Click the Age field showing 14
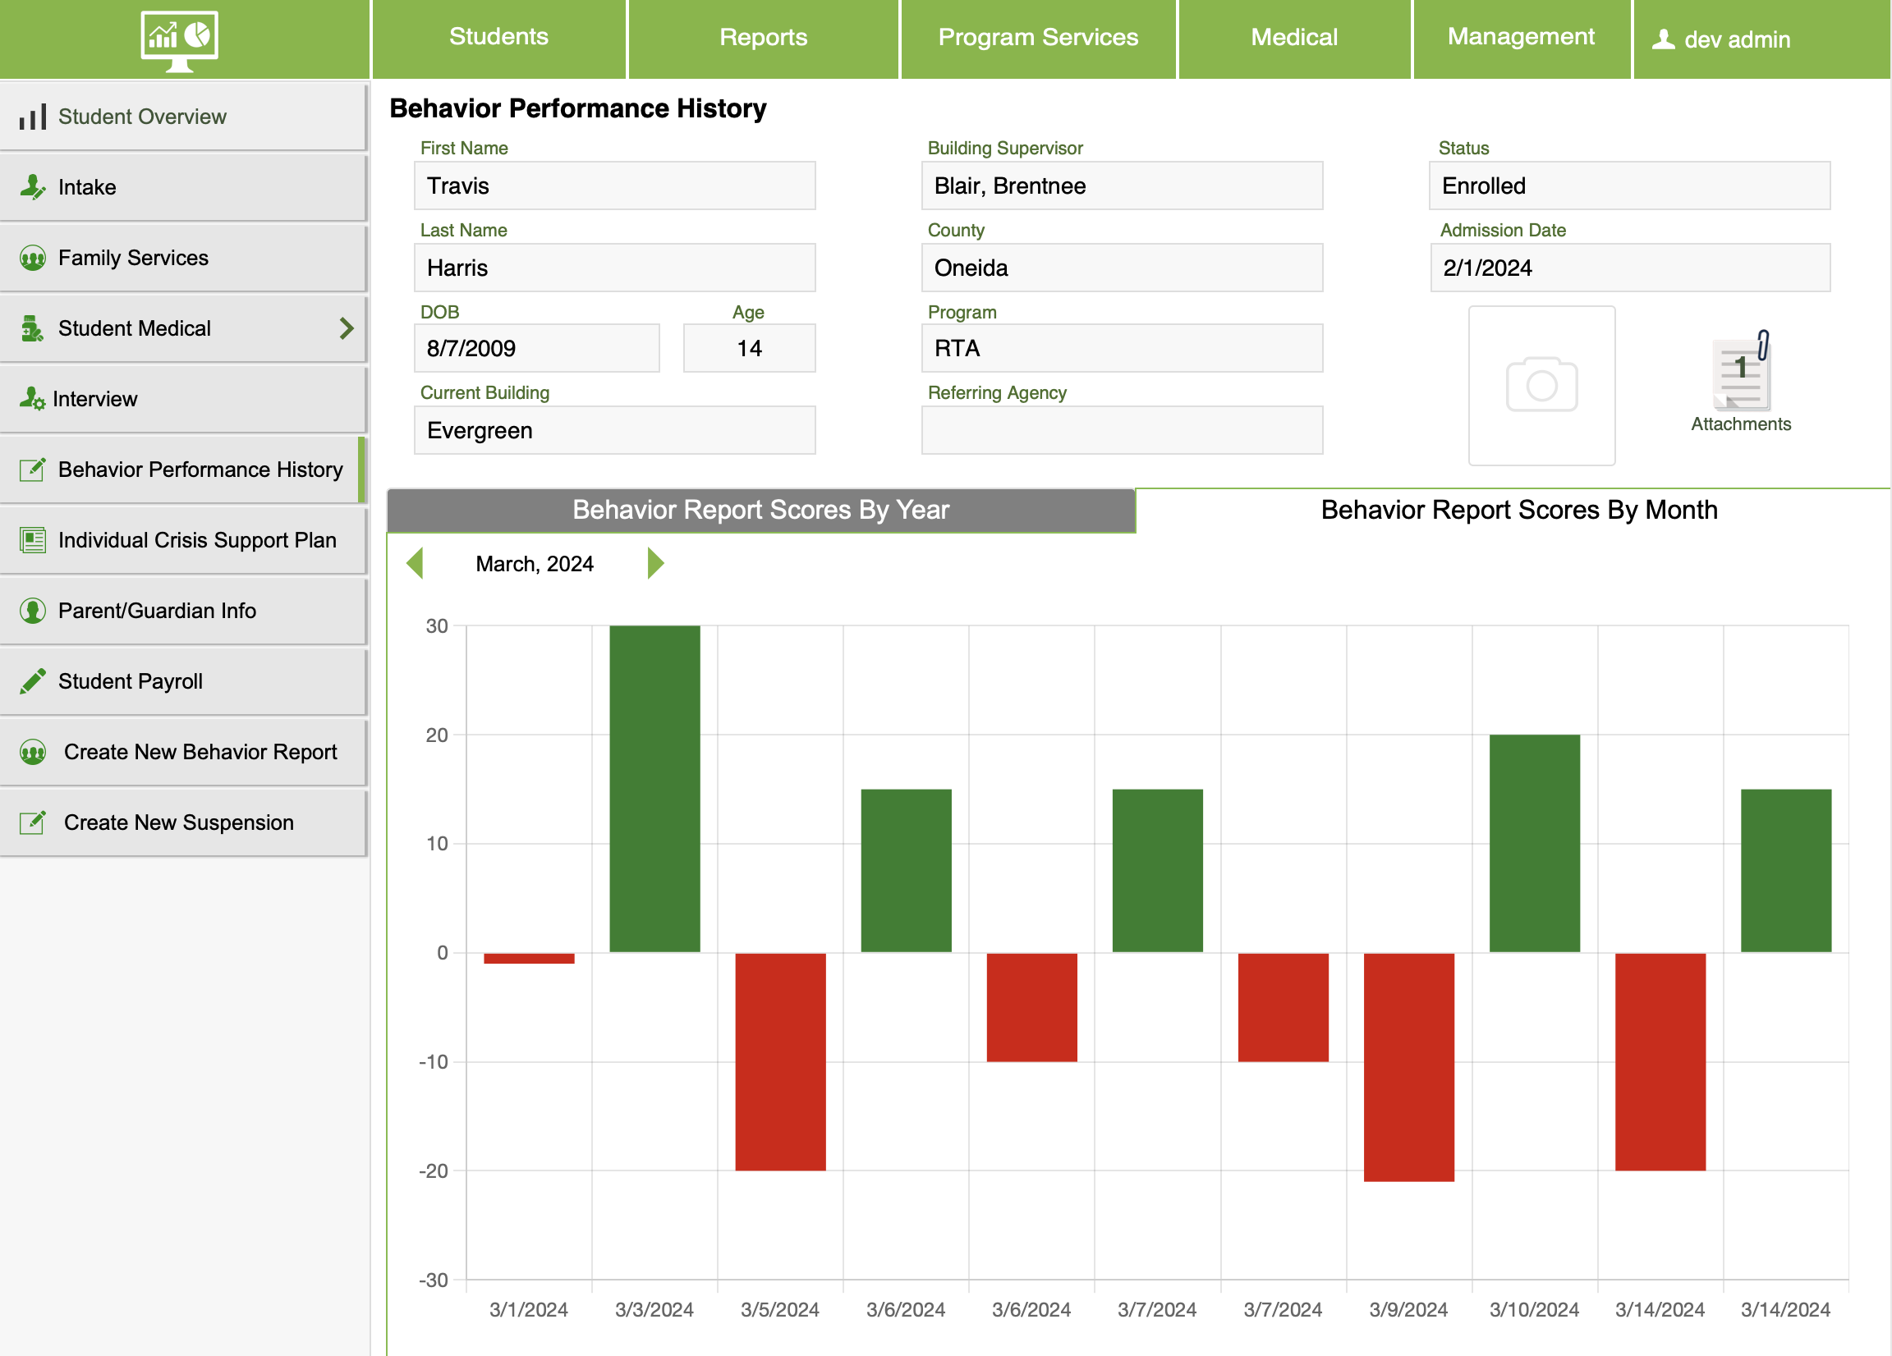The height and width of the screenshot is (1356, 1892). point(749,348)
